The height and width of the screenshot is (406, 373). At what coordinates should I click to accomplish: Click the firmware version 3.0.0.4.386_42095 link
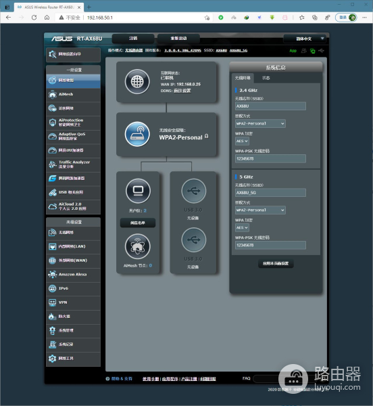182,51
